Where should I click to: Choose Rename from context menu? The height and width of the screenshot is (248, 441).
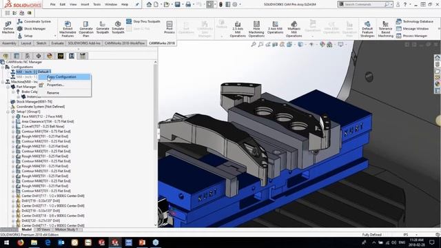(x=64, y=92)
